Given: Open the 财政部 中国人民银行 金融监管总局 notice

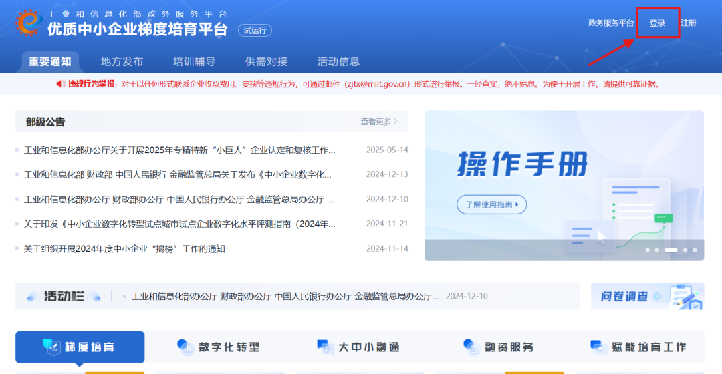Looking at the screenshot, I should click(x=178, y=174).
